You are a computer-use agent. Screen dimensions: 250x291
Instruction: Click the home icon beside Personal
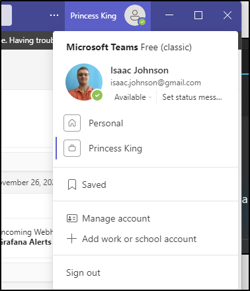pos(72,123)
